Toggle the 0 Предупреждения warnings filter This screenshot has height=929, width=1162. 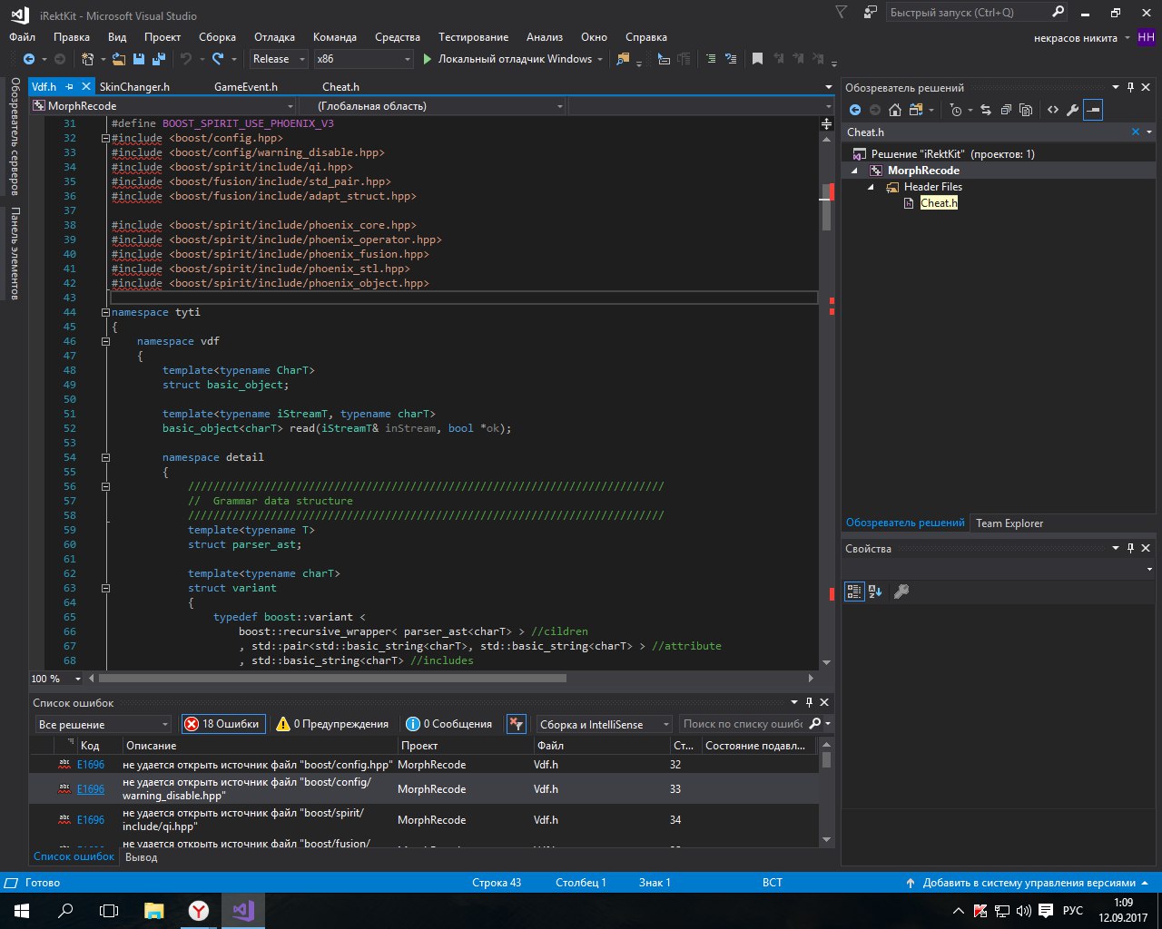[x=333, y=724]
